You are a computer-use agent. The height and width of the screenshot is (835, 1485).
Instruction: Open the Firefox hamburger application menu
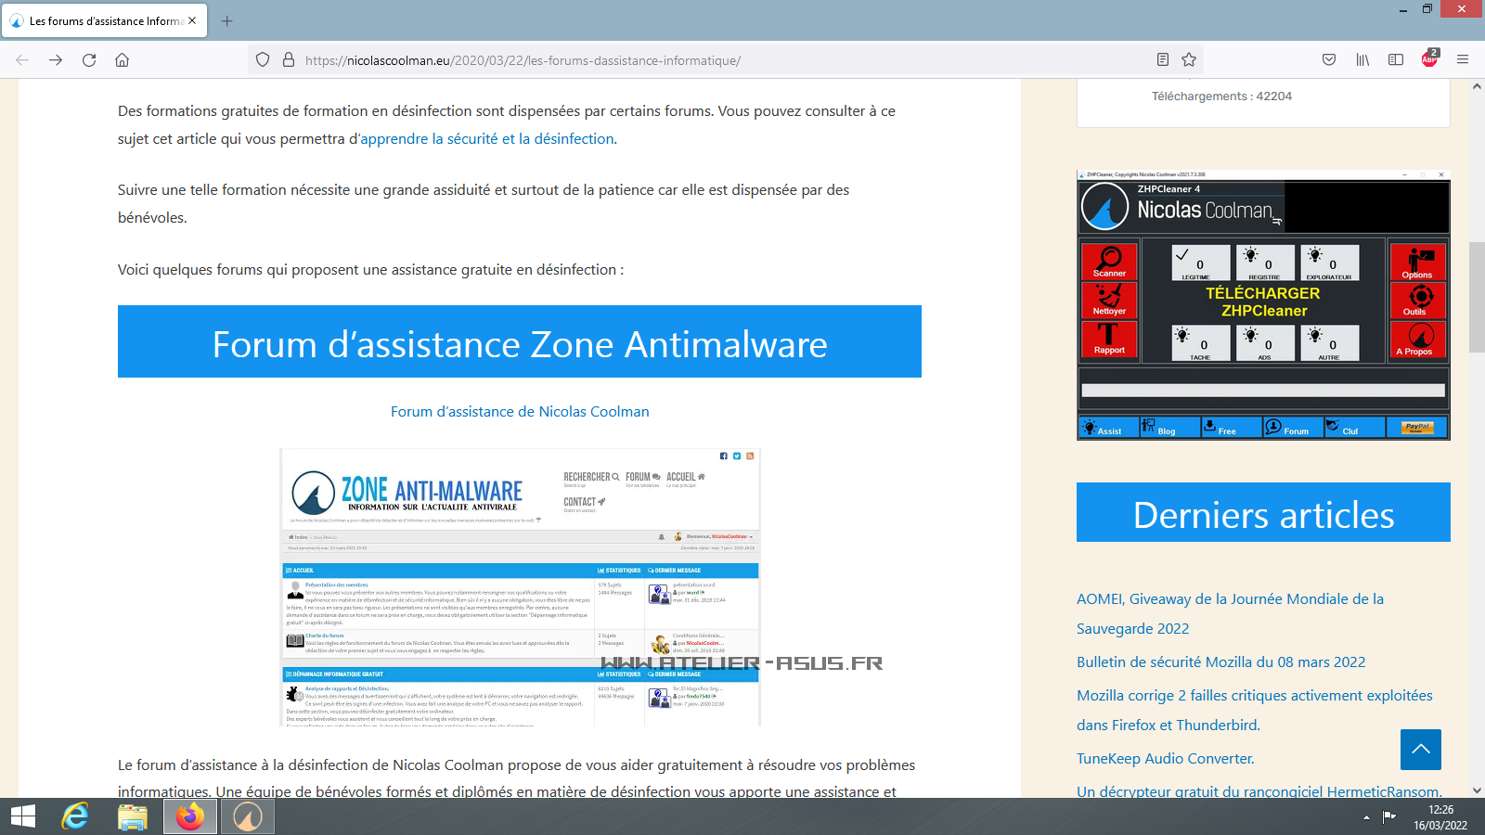[1463, 60]
